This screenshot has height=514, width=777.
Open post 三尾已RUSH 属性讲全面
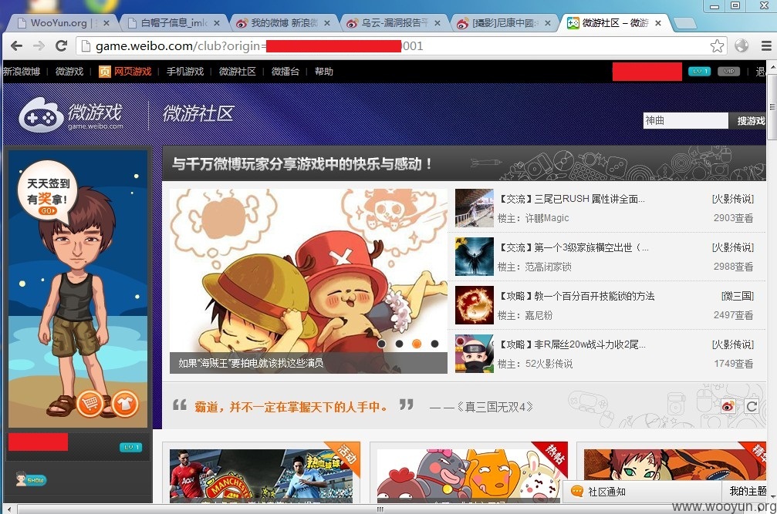[572, 199]
